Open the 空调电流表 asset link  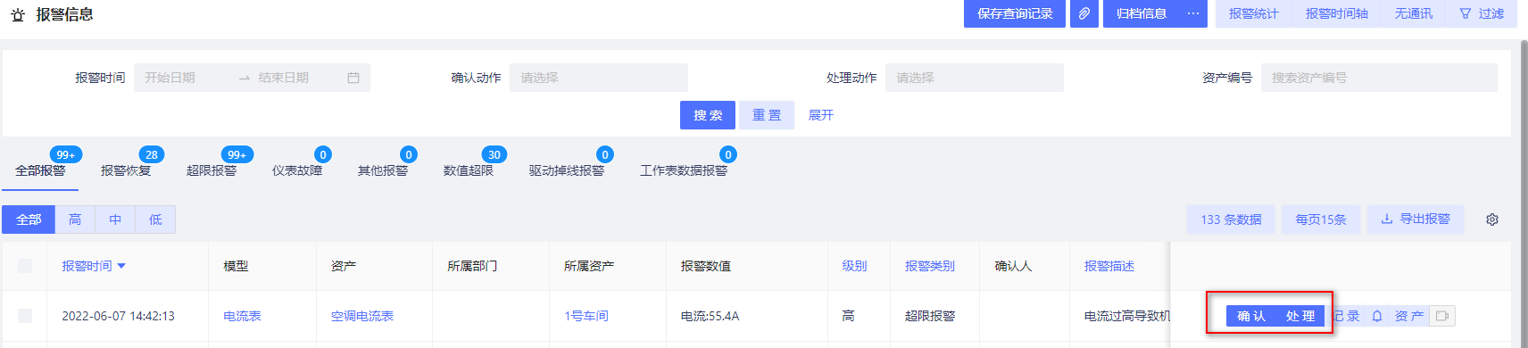(x=362, y=316)
